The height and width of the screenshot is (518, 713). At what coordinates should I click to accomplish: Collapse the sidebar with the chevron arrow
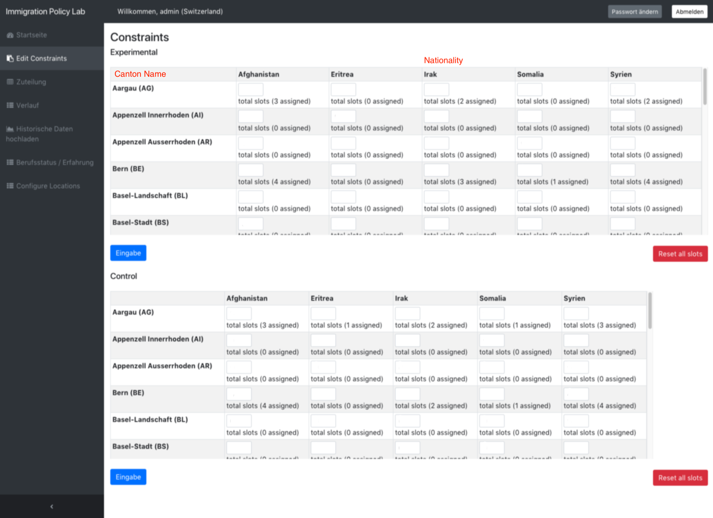(52, 506)
